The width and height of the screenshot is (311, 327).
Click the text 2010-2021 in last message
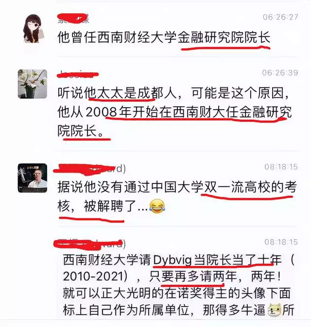[94, 277]
